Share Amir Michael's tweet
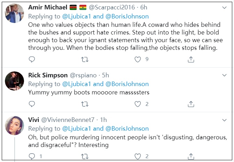Screen dimensions: 234x162 (191, 59)
